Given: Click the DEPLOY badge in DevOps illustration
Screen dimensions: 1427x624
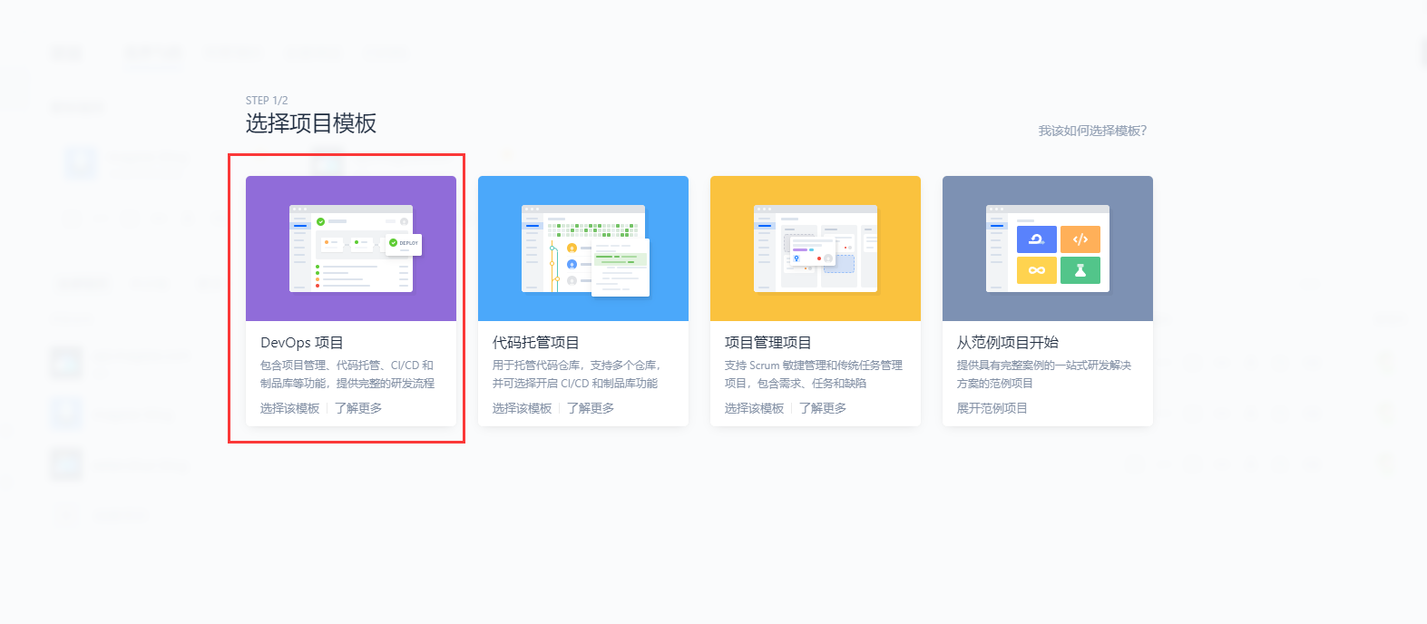Looking at the screenshot, I should click(404, 243).
